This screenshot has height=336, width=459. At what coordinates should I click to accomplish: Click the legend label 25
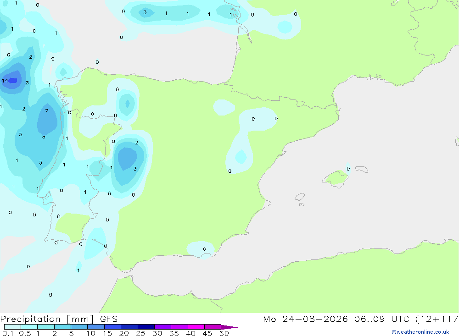(x=141, y=333)
